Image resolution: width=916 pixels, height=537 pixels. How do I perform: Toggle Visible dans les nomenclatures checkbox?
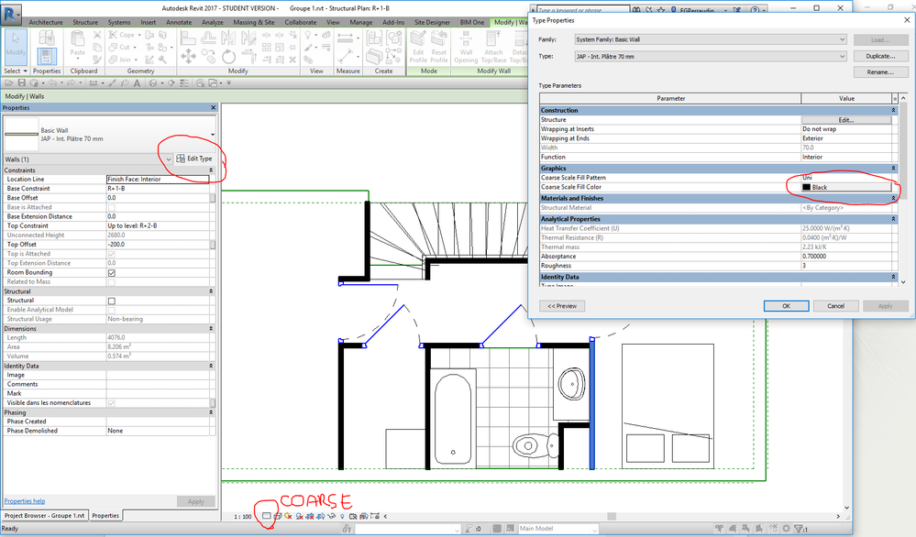click(x=112, y=403)
